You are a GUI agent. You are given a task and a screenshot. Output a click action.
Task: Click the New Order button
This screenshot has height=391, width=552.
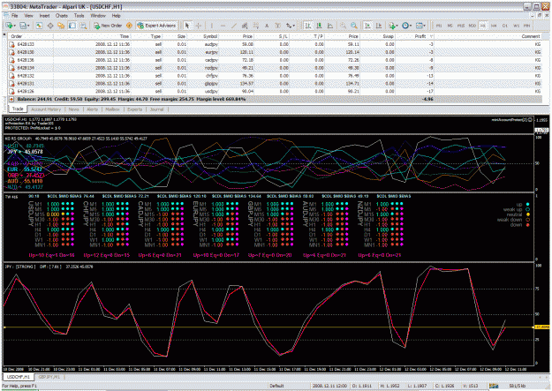click(x=108, y=26)
